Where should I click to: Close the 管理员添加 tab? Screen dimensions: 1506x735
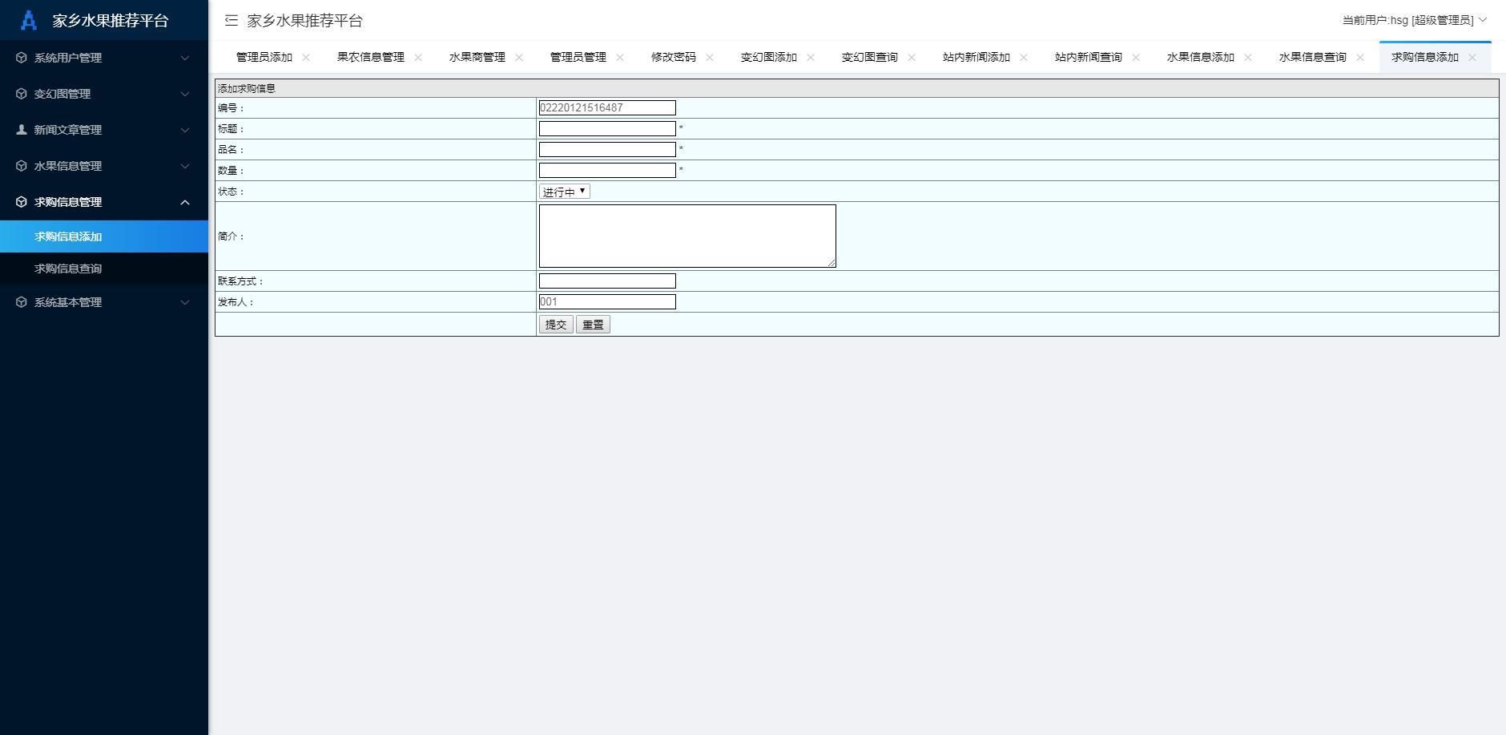point(305,57)
